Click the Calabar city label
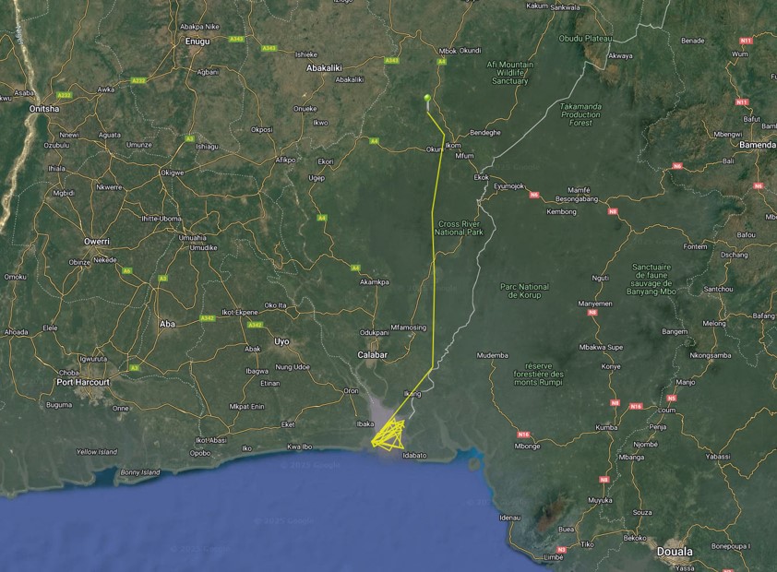Image resolution: width=777 pixels, height=572 pixels. pyautogui.click(x=372, y=354)
